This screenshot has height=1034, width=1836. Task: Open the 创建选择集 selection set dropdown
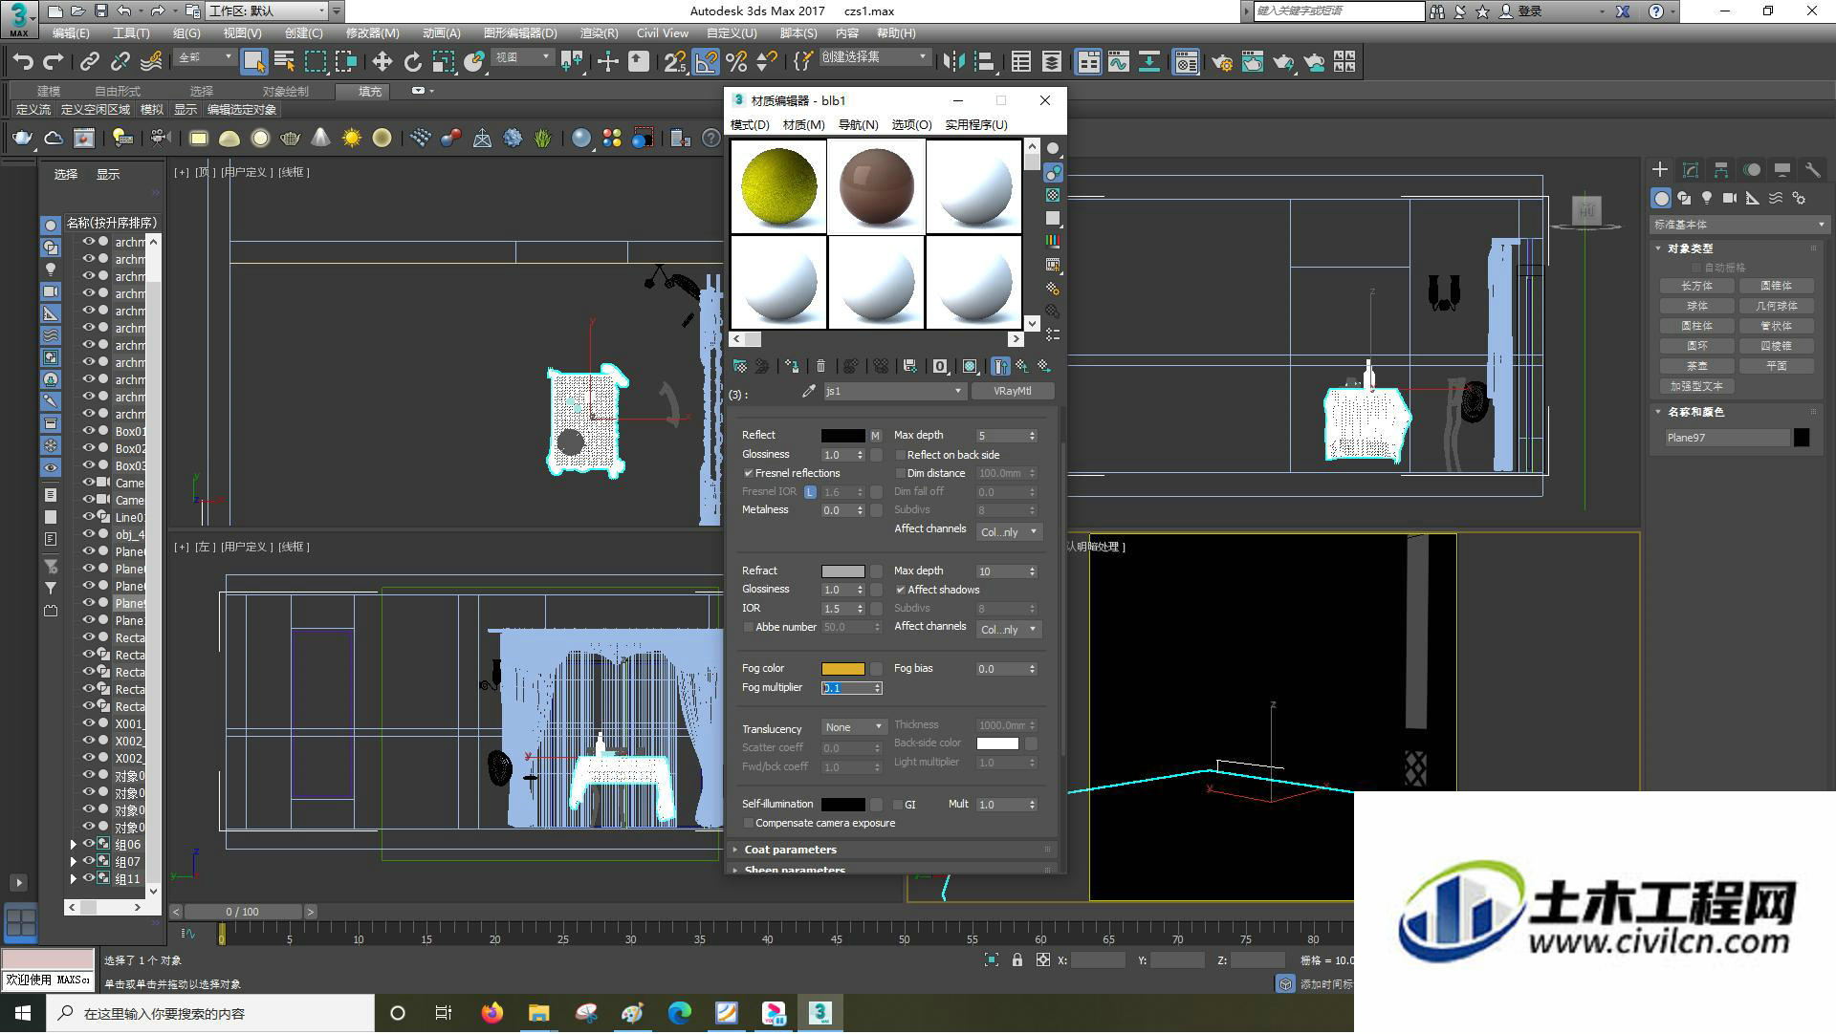point(874,57)
